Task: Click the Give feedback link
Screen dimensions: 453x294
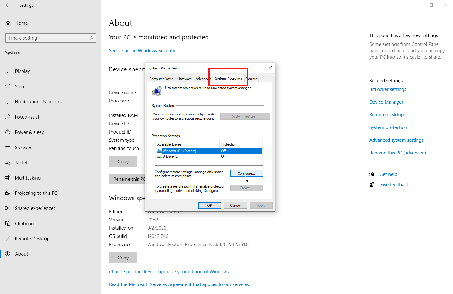Action: coord(394,185)
